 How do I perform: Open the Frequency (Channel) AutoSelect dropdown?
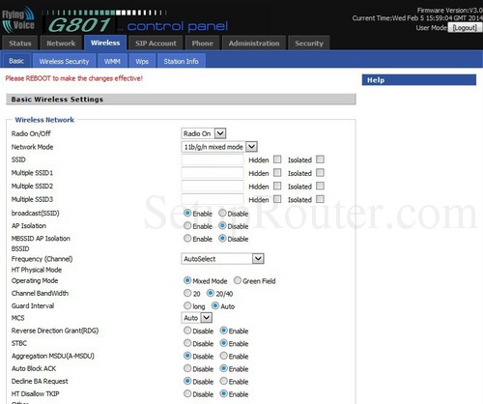(222, 259)
